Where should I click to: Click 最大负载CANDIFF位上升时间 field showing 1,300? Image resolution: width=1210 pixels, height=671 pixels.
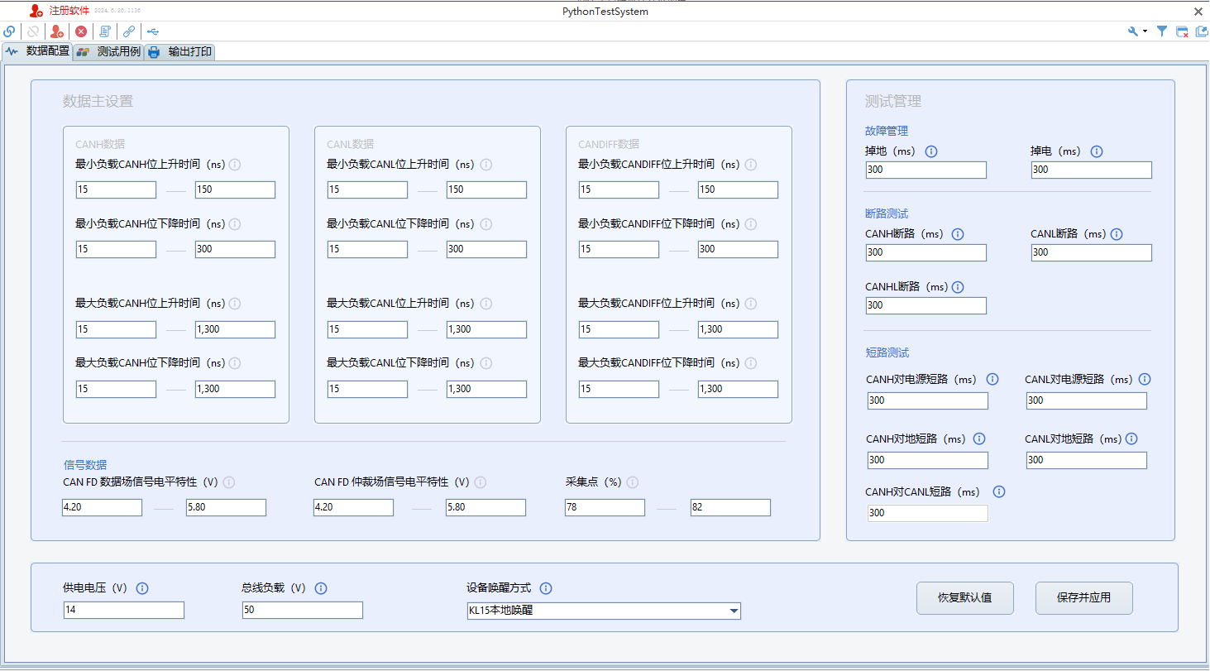738,329
